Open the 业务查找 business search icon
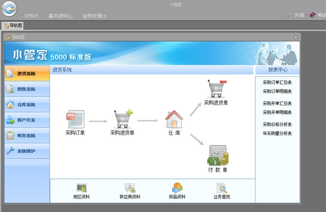Image resolution: width=326 pixels, height=212 pixels. [221, 188]
